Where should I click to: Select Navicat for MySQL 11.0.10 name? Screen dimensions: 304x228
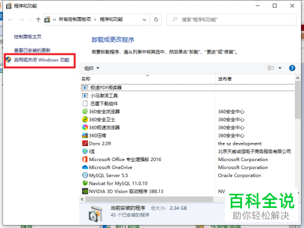pyautogui.click(x=118, y=183)
